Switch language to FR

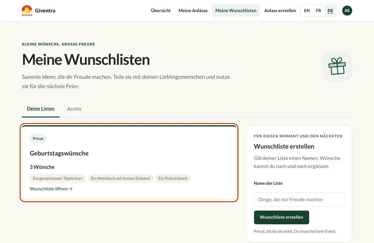(x=319, y=11)
